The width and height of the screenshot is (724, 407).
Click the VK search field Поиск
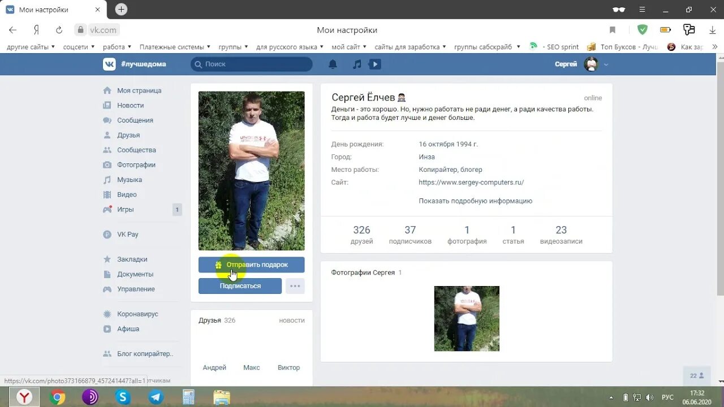252,64
